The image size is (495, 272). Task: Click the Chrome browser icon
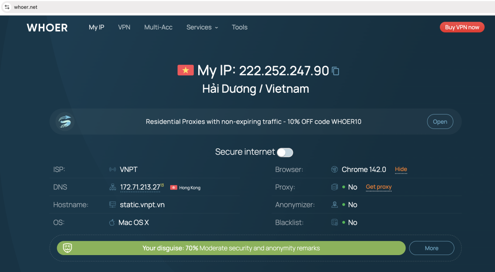tap(334, 170)
